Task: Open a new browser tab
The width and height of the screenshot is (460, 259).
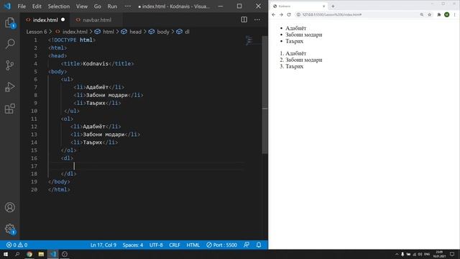Action: (333, 6)
